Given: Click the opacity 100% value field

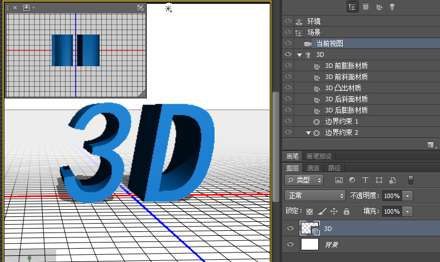Looking at the screenshot, I should pos(392,196).
